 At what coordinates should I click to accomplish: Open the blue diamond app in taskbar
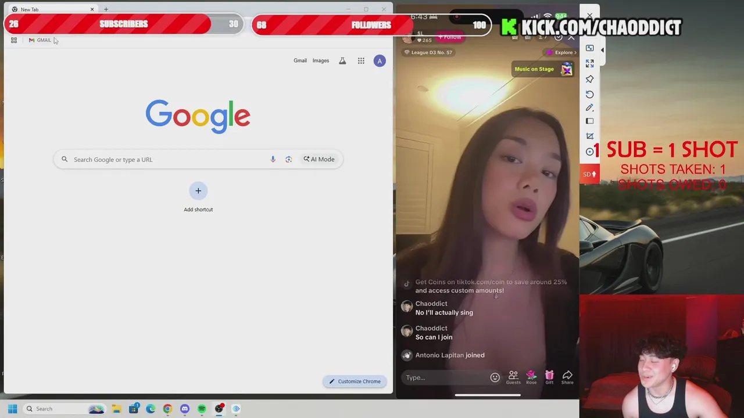236,409
